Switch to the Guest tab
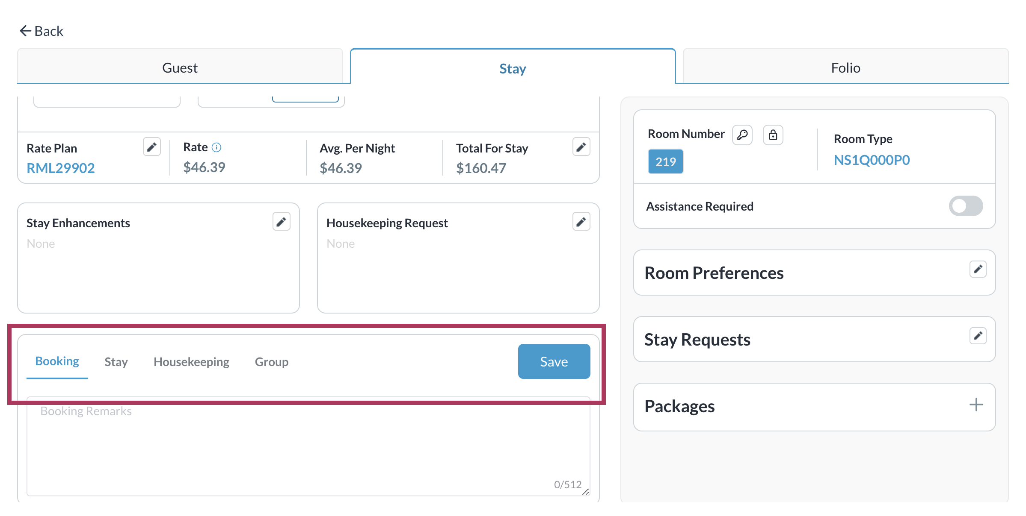1026x516 pixels. point(180,67)
